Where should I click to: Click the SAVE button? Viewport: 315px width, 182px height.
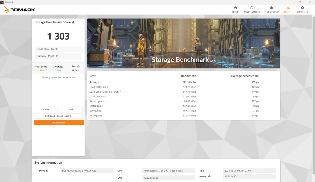pyautogui.click(x=71, y=109)
